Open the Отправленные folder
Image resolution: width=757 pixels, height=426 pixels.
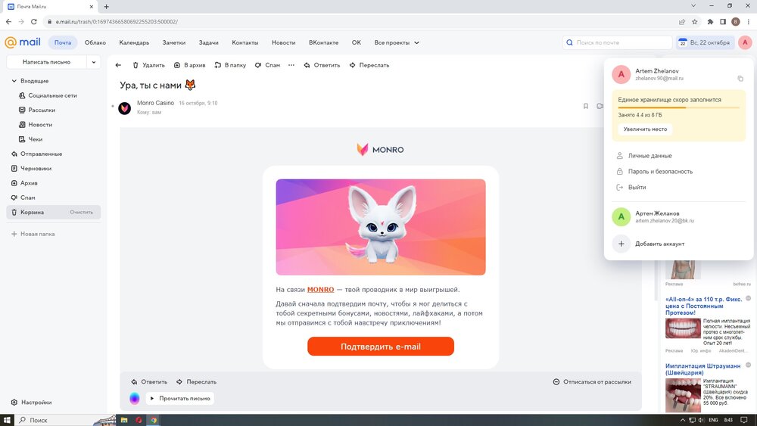41,154
